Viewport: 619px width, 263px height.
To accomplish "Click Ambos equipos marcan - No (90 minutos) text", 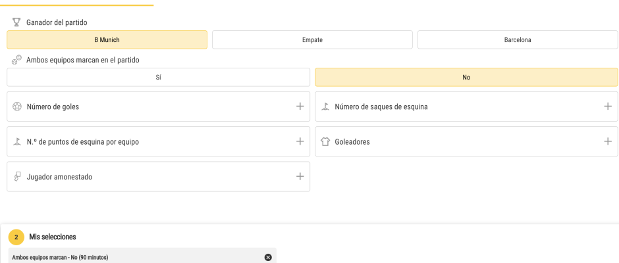I will [60, 258].
